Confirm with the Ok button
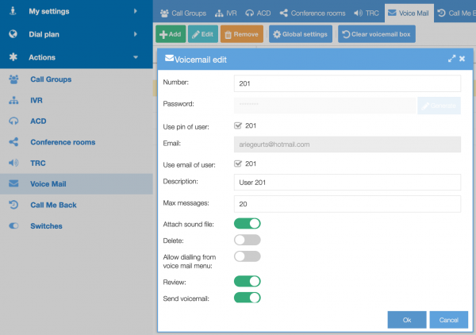 point(407,319)
